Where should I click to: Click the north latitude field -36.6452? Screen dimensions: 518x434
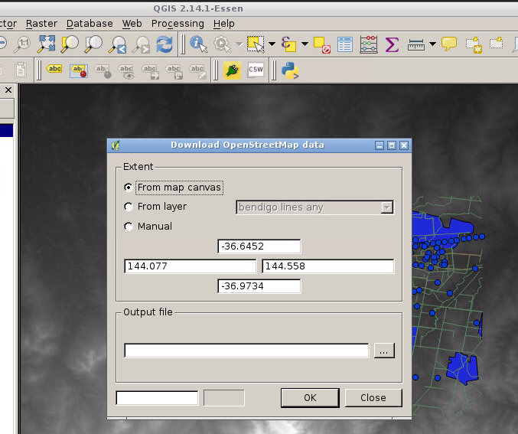[x=259, y=246]
